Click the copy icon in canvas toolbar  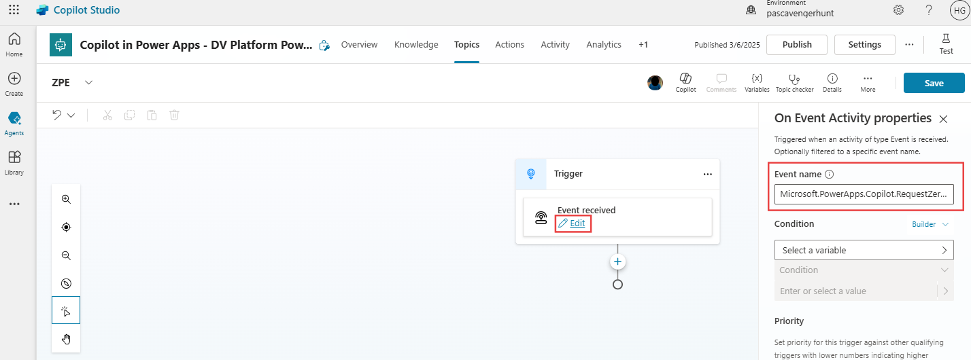(129, 115)
